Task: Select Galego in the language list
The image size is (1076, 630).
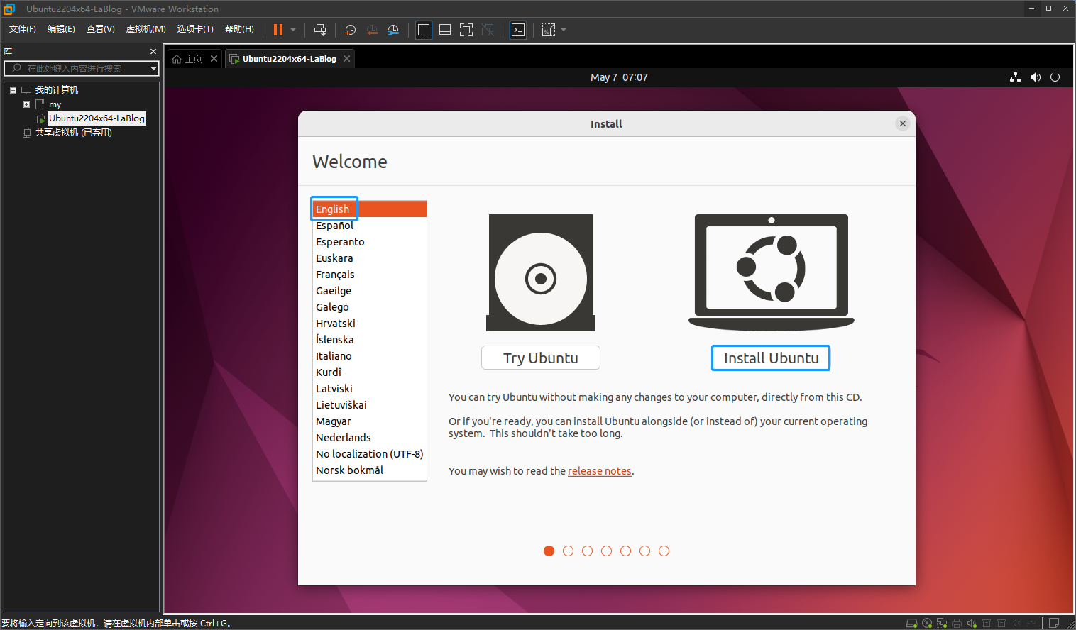Action: pos(370,307)
